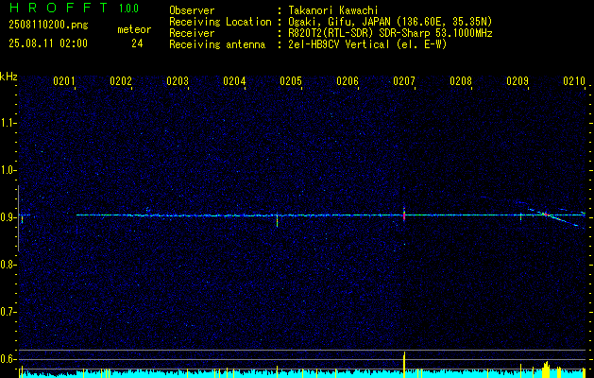Click the HROFFT program title
The width and height of the screenshot is (594, 378).
(58, 8)
